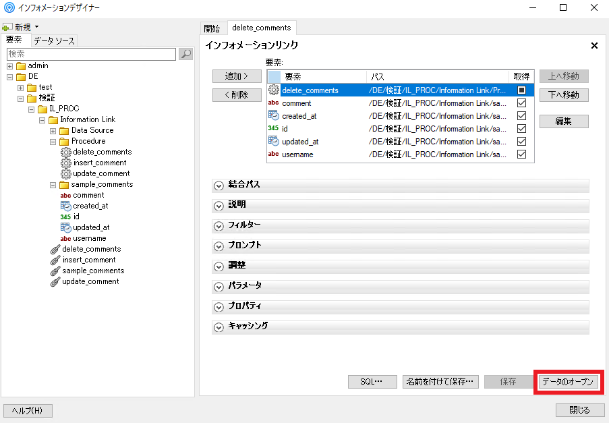Focus the 検索 search field
The width and height of the screenshot is (609, 423).
[91, 54]
